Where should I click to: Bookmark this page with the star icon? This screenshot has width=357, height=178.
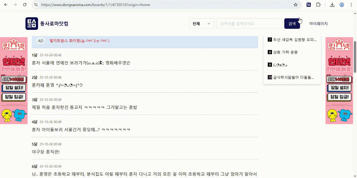(x=296, y=5)
